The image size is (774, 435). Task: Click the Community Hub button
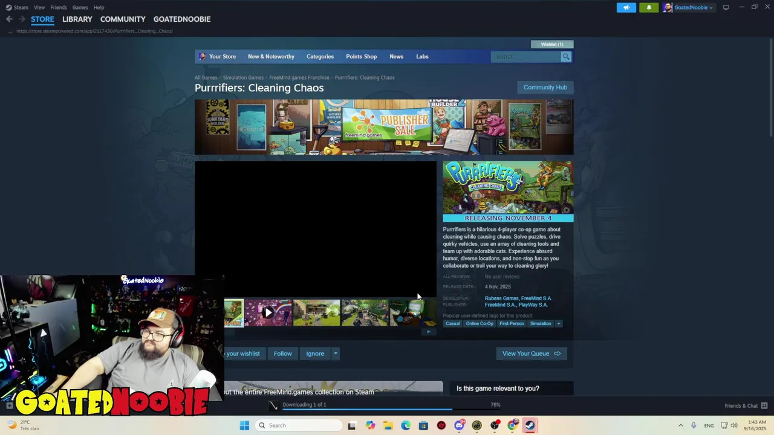pyautogui.click(x=545, y=88)
